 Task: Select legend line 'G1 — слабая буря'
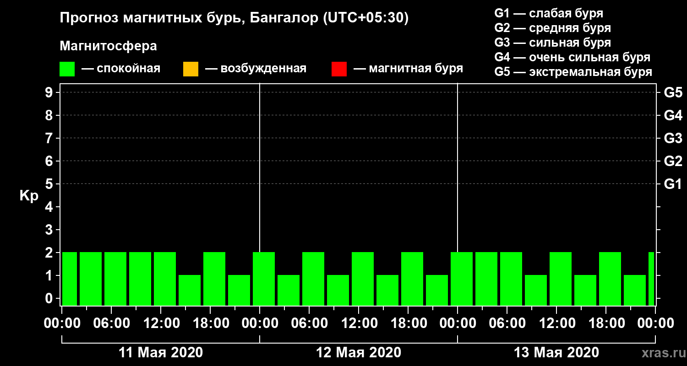[549, 13]
